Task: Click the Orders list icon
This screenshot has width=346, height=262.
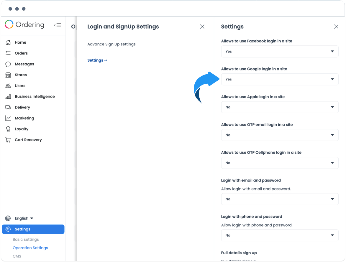Action: [x=8, y=53]
